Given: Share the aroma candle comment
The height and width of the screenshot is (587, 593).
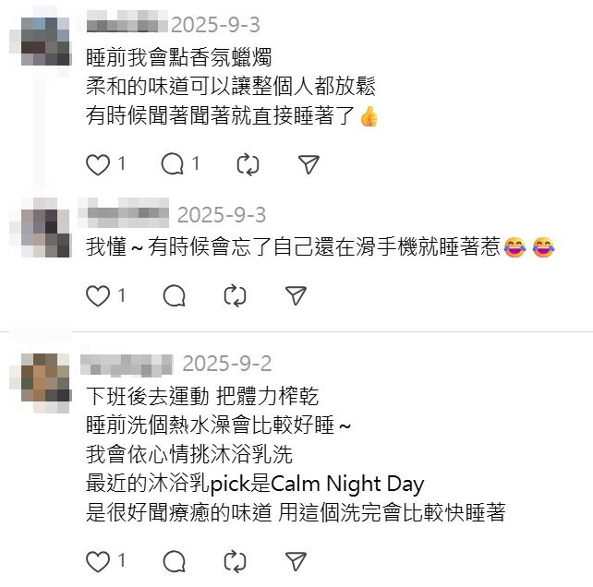Looking at the screenshot, I should coord(309,165).
